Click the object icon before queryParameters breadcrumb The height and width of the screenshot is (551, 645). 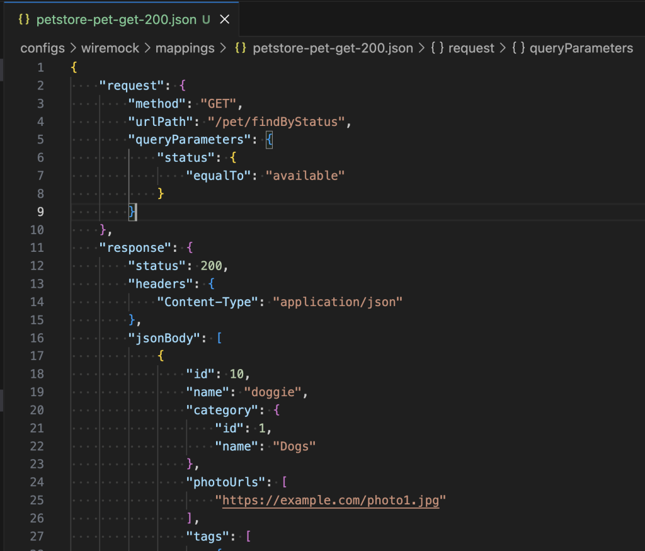point(518,48)
